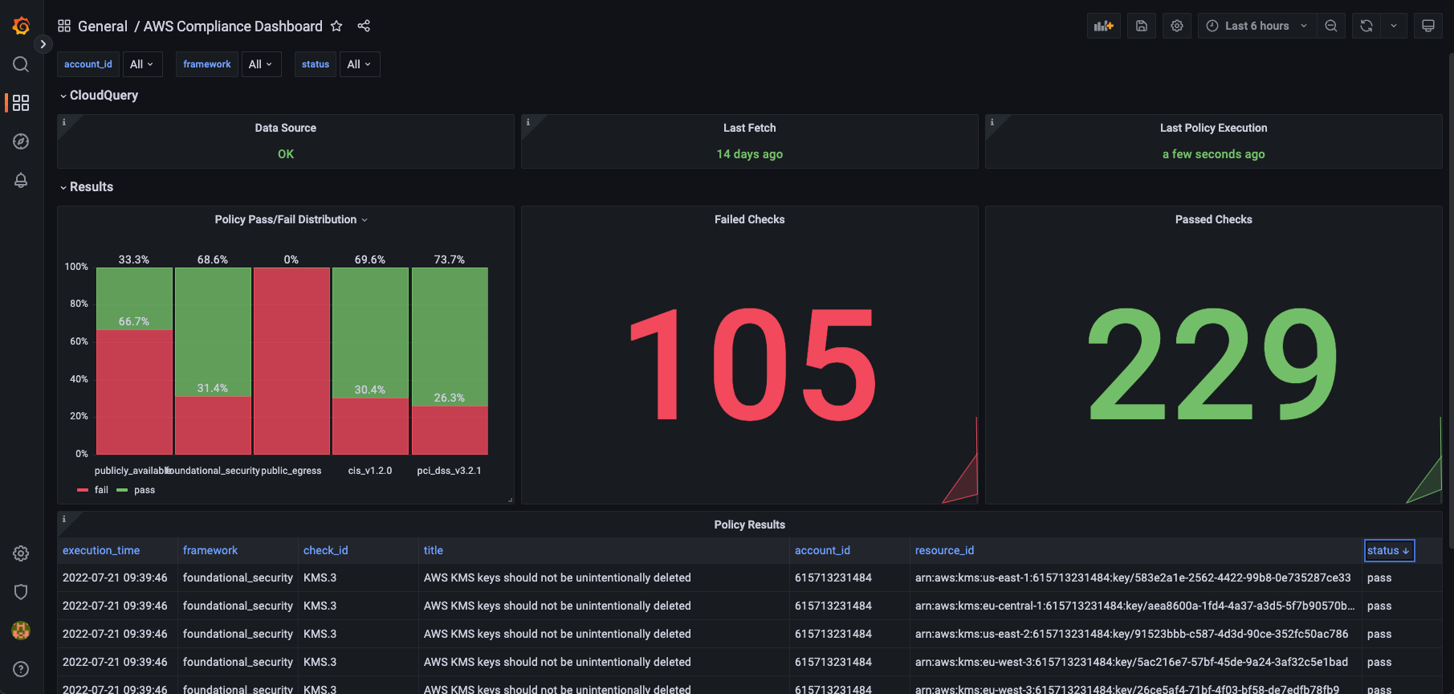Star the AWS Compliance Dashboard
Image resolution: width=1454 pixels, height=694 pixels.
pyautogui.click(x=336, y=27)
